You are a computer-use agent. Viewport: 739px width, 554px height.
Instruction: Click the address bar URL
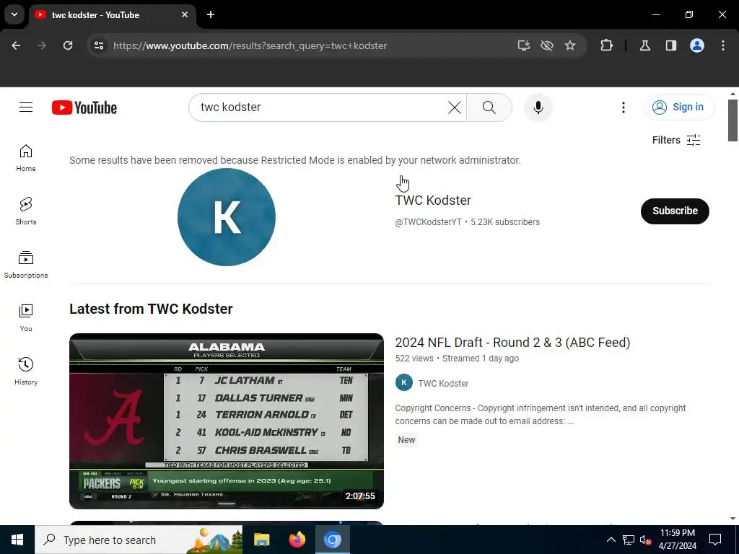tap(250, 45)
